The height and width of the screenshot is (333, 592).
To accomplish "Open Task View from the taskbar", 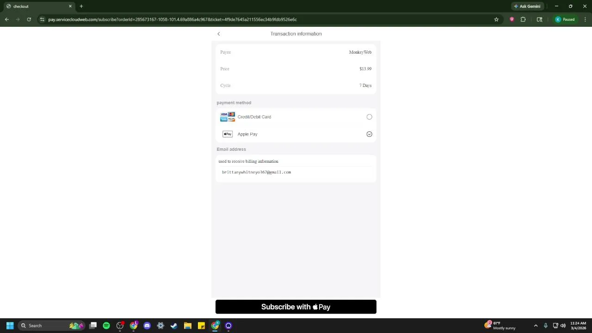I will (93, 326).
